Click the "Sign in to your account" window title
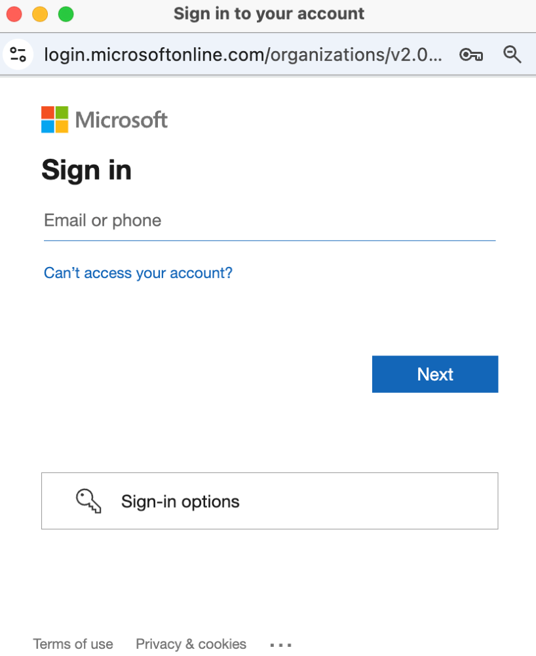The height and width of the screenshot is (656, 536). (269, 14)
